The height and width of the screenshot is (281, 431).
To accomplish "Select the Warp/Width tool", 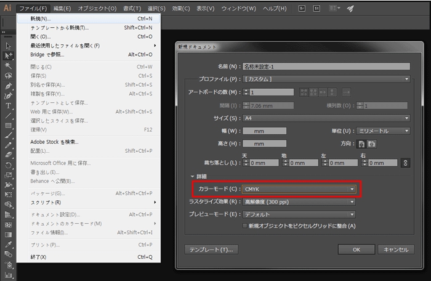I will [x=8, y=185].
